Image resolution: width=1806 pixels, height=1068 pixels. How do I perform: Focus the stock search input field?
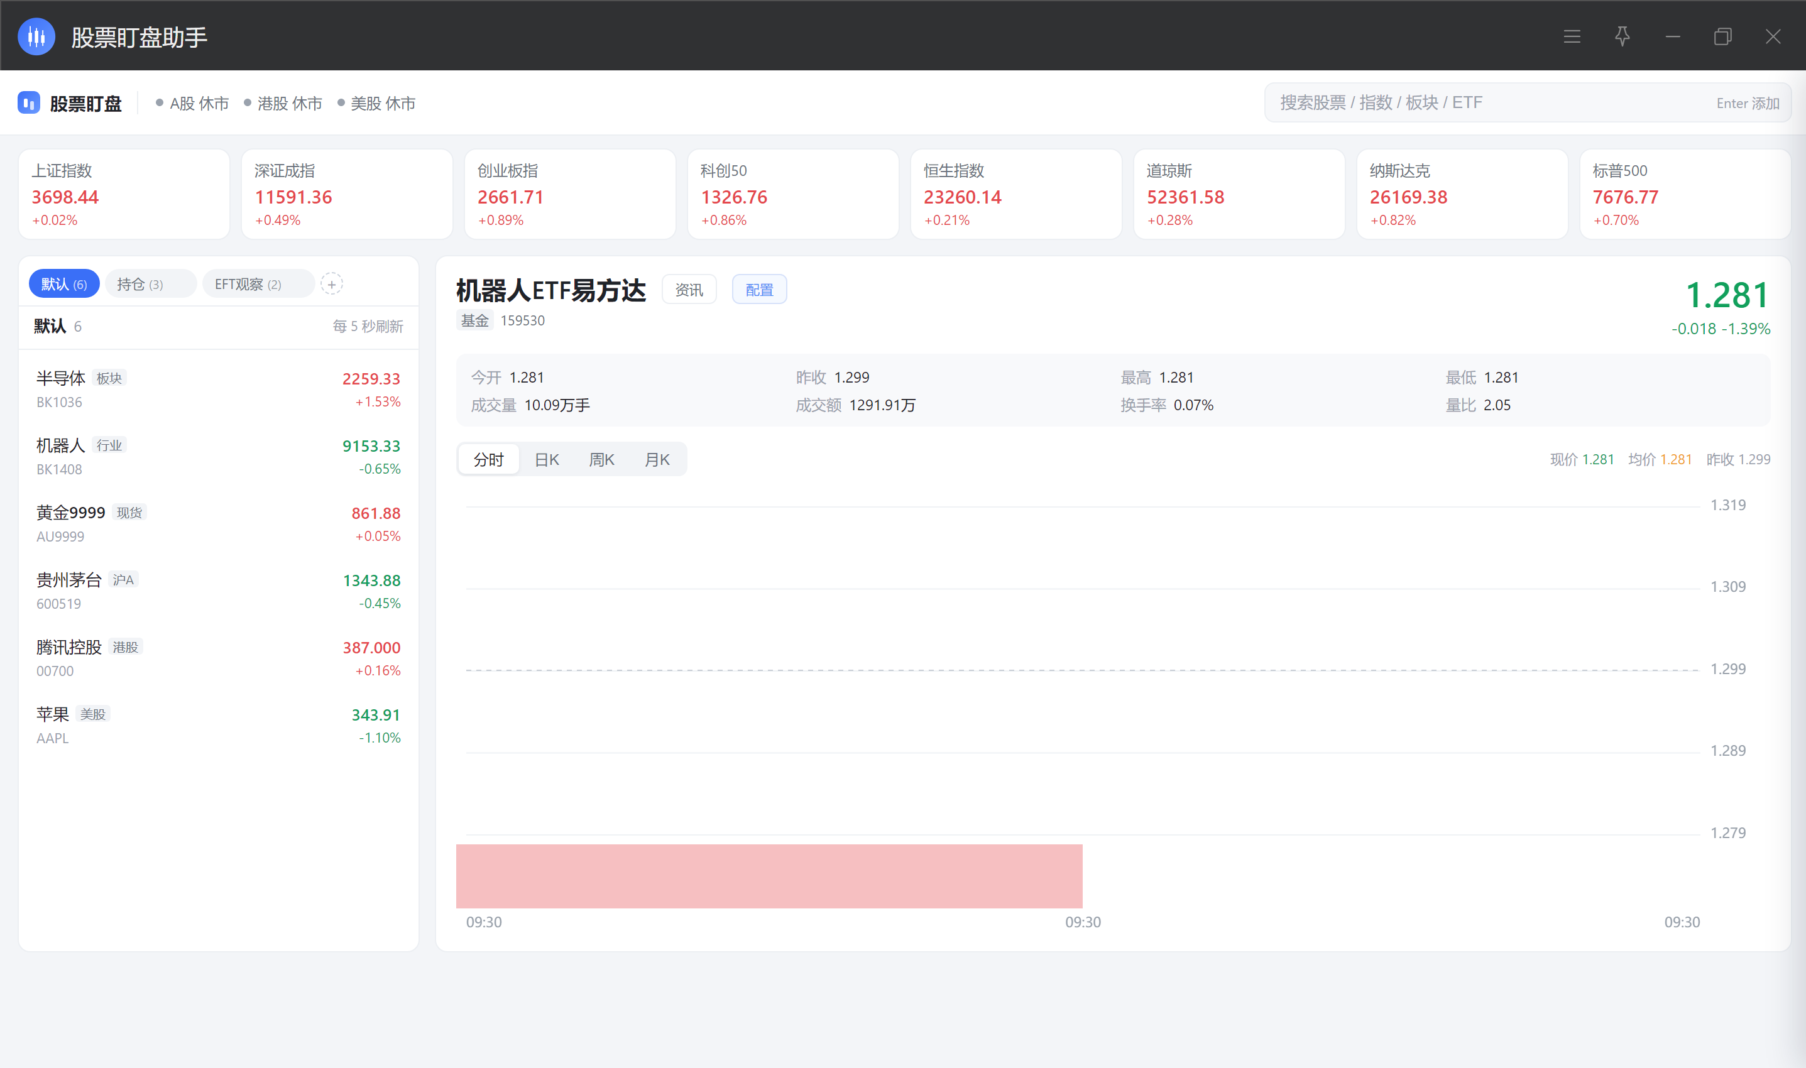[x=1528, y=103]
